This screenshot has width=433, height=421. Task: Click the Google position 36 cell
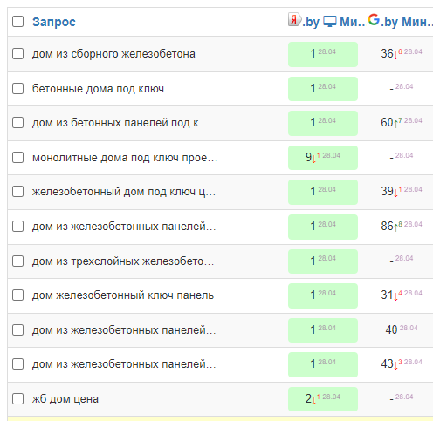click(x=402, y=54)
